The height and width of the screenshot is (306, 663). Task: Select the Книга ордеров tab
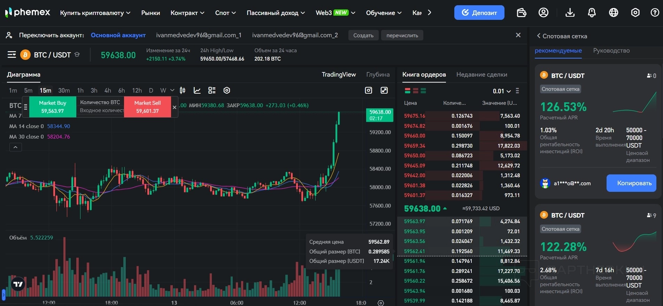424,74
